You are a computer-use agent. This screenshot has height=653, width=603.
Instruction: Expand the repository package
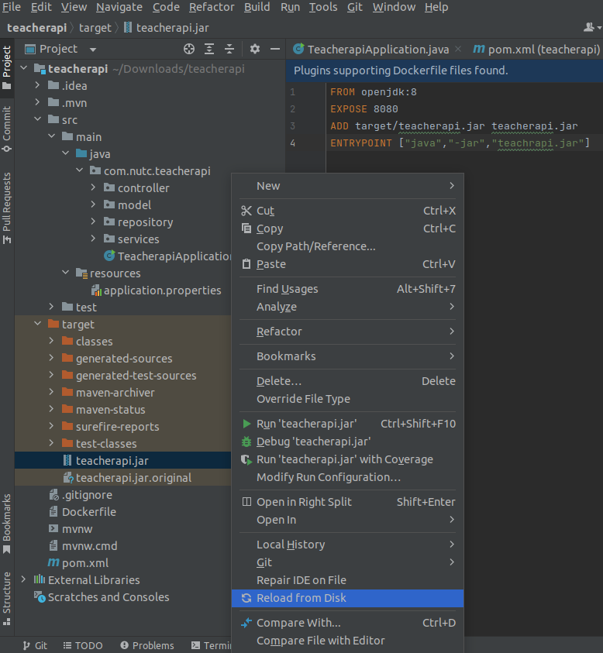(x=93, y=222)
